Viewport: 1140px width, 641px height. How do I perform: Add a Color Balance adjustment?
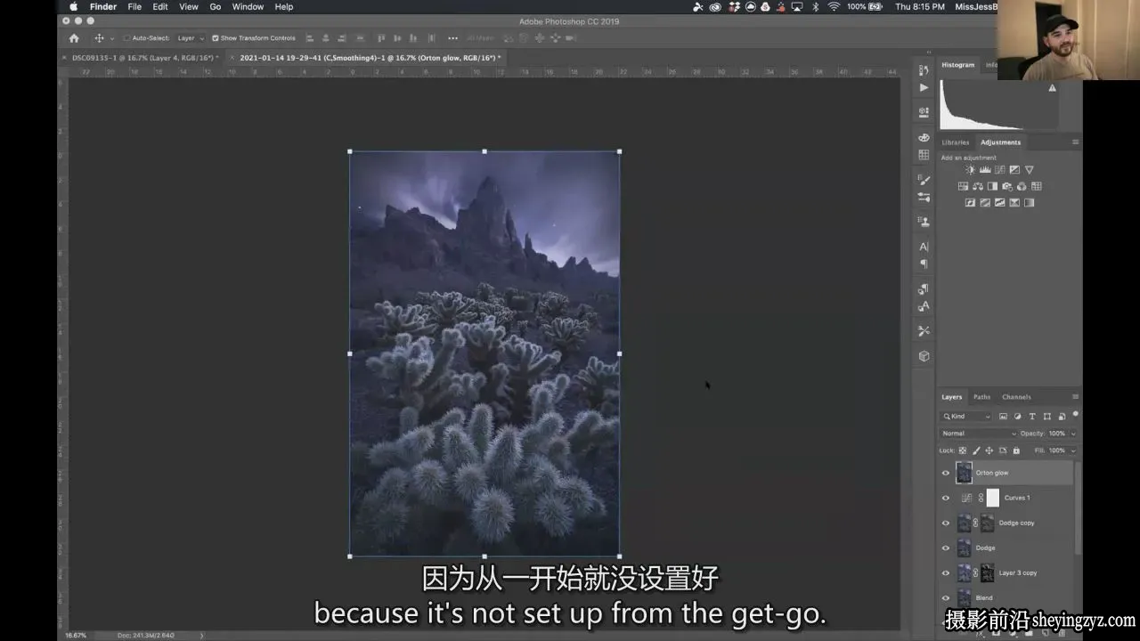(978, 186)
